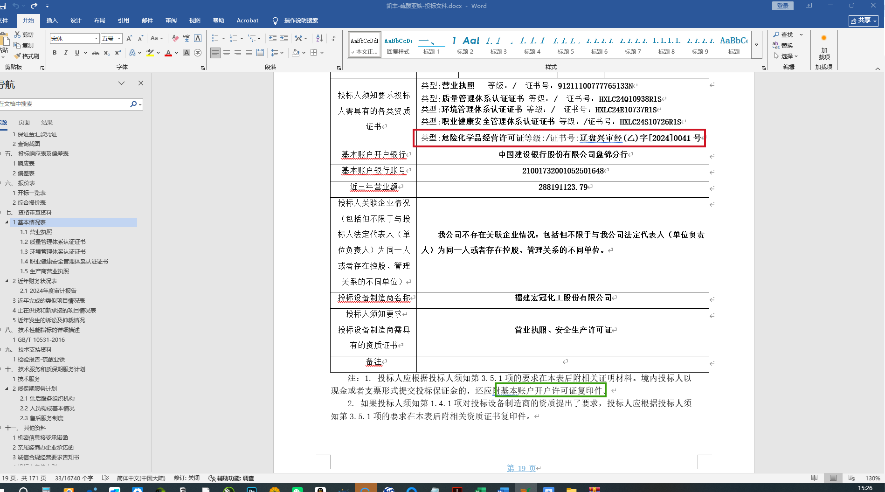
Task: Apply subscript formatting
Action: coord(107,53)
